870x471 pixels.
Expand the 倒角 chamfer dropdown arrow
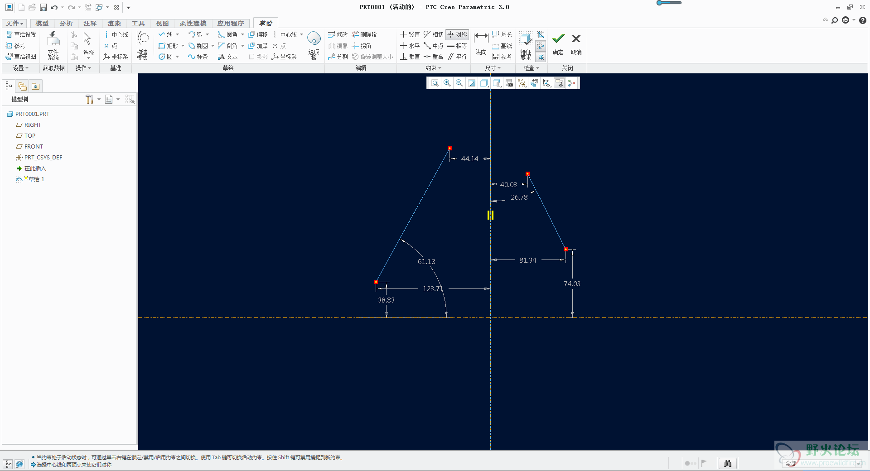click(242, 46)
